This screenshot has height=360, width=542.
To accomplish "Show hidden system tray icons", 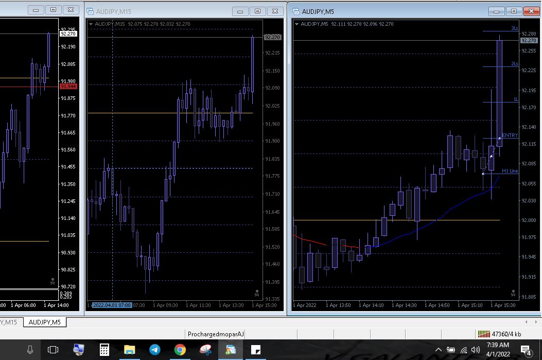I will click(439, 350).
